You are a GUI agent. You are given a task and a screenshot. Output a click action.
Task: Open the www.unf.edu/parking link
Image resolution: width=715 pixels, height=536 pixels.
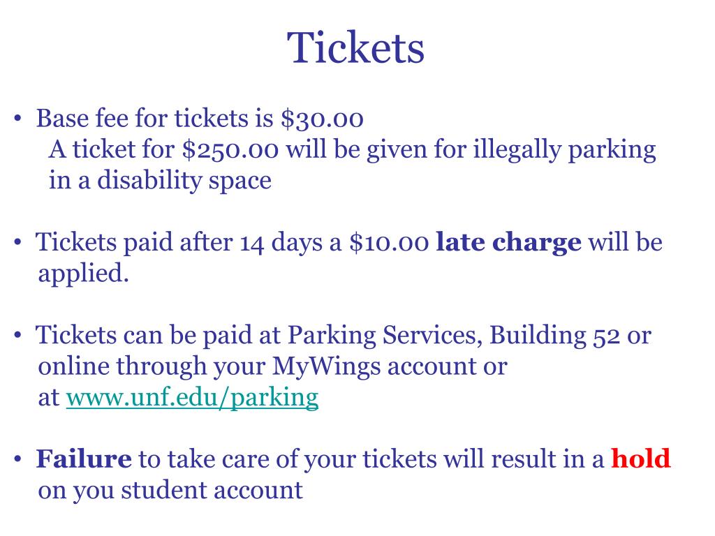(x=192, y=397)
